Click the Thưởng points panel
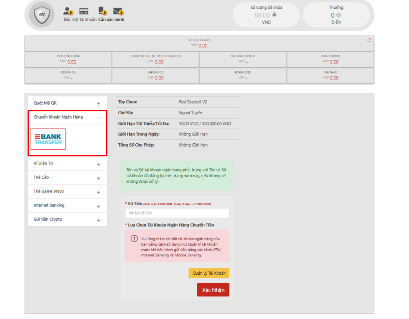The width and height of the screenshot is (409, 319). 336,15
